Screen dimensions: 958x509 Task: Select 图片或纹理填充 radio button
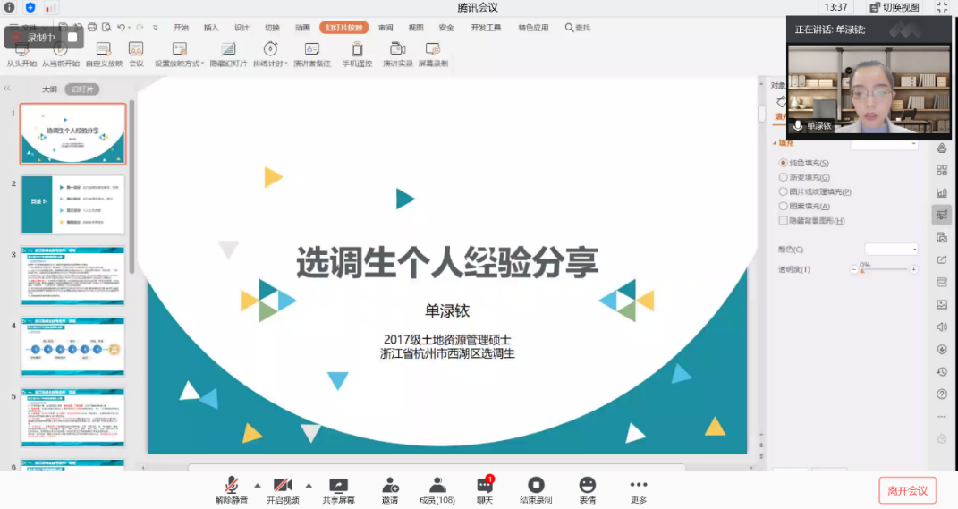(x=784, y=191)
